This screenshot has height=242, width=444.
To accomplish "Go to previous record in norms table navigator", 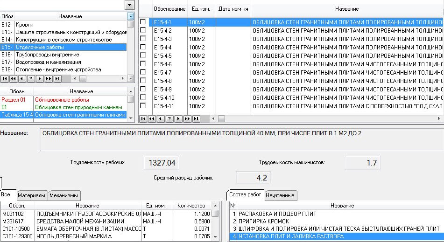I will [x=161, y=119].
